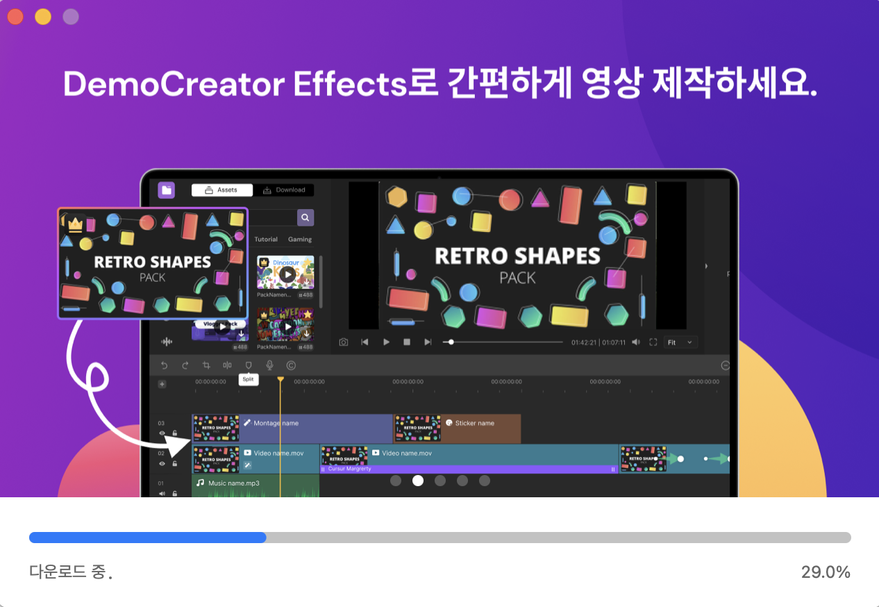The height and width of the screenshot is (607, 879).
Task: Skip to next frame in preview controls
Action: 428,342
